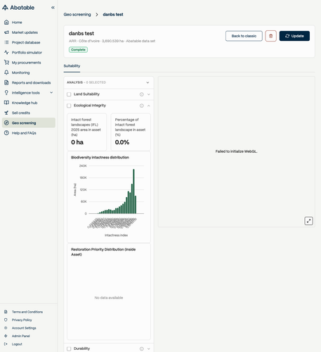Expand the Intelligence tools submenu chevron
Viewport: 321px width, 352px height.
(51, 93)
